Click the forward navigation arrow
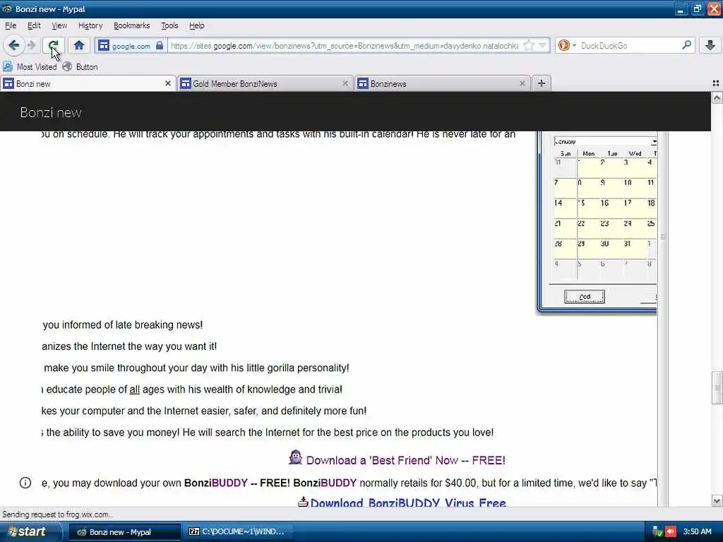723x542 pixels. [x=31, y=45]
